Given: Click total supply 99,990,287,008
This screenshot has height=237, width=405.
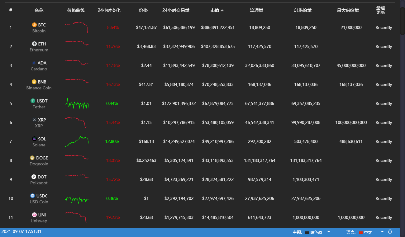Looking at the screenshot, I should (x=306, y=122).
